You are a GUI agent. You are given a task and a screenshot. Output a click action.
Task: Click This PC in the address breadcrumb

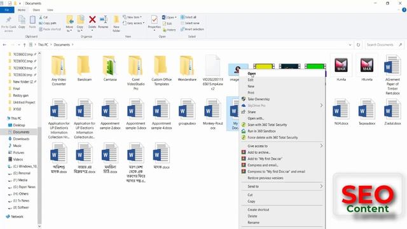click(x=43, y=45)
